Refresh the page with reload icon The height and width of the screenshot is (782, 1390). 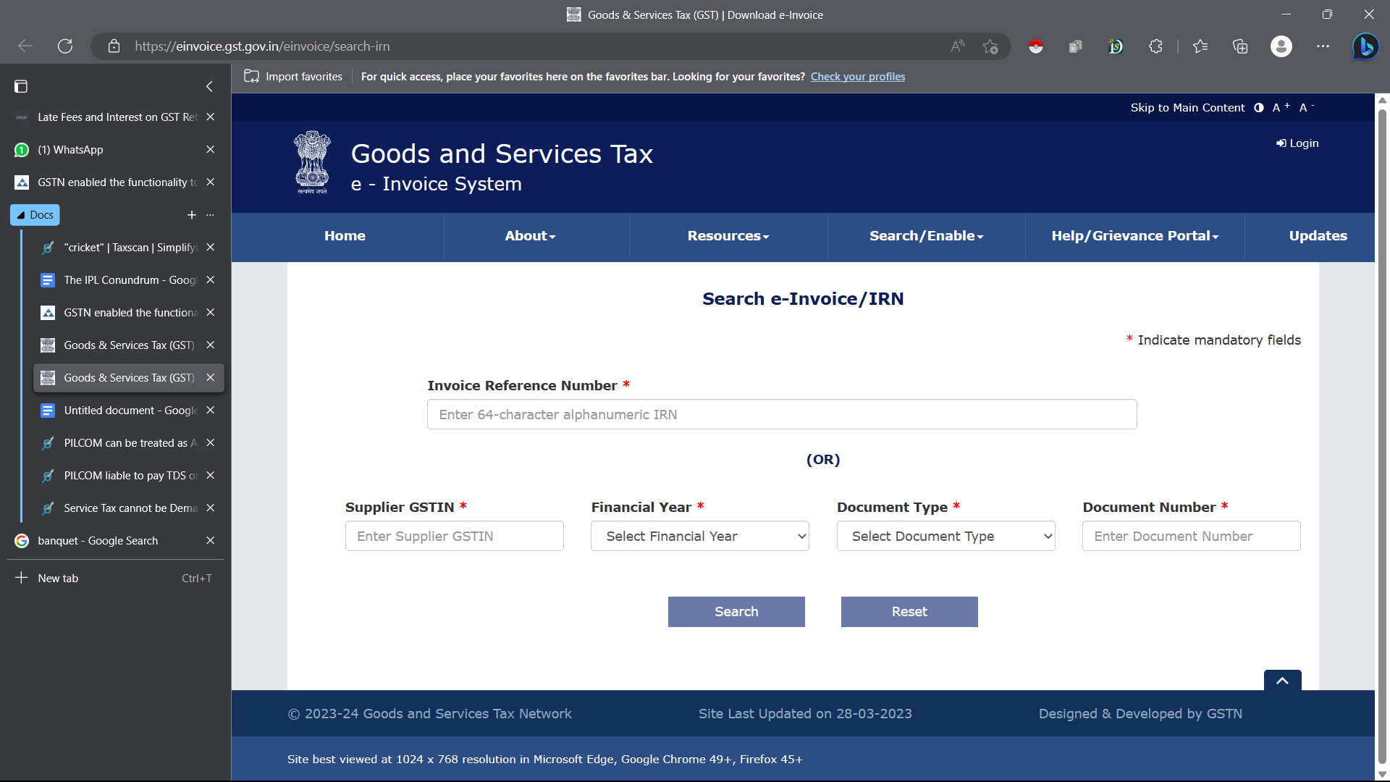click(x=65, y=46)
